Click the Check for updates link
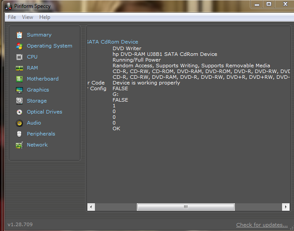The height and width of the screenshot is (231, 294). coord(261,225)
